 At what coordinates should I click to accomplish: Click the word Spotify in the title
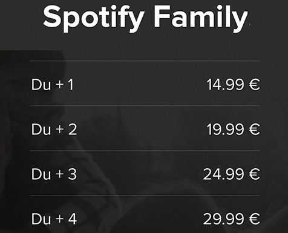pyautogui.click(x=94, y=18)
